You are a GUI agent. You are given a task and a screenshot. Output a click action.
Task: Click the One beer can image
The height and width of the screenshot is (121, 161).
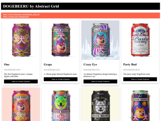tap(21, 40)
